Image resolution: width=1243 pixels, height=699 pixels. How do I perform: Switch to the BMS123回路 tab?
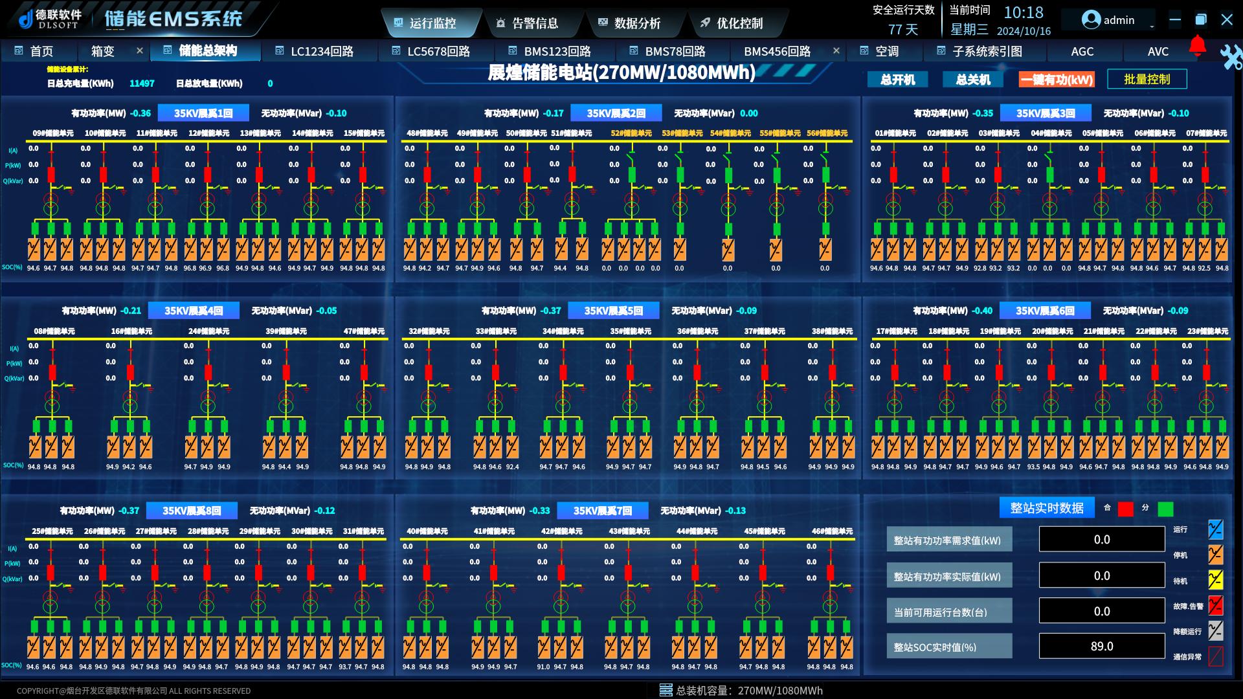(557, 51)
